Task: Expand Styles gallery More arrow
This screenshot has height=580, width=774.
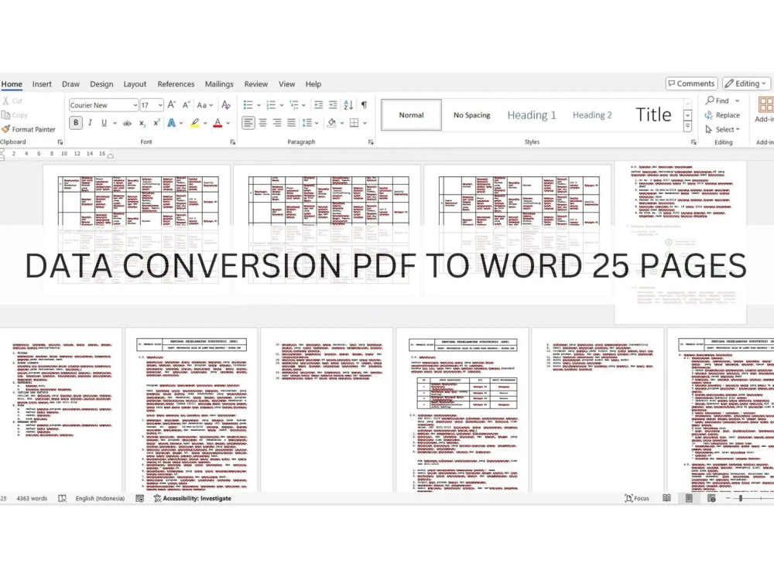Action: pyautogui.click(x=687, y=127)
